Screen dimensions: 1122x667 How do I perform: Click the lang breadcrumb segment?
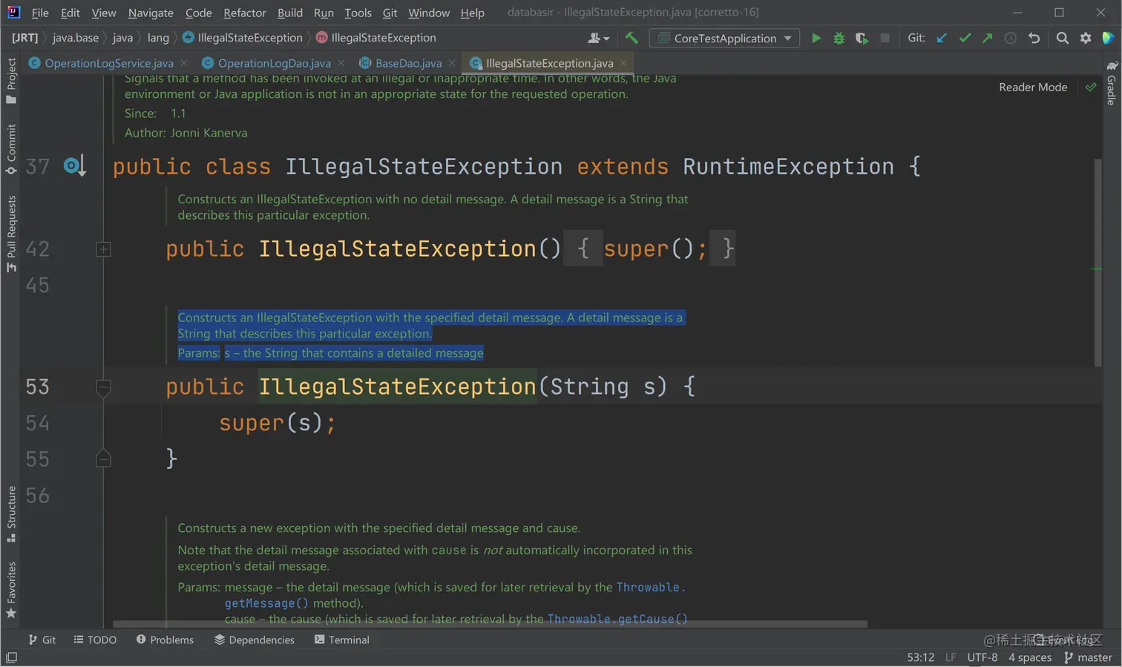158,38
